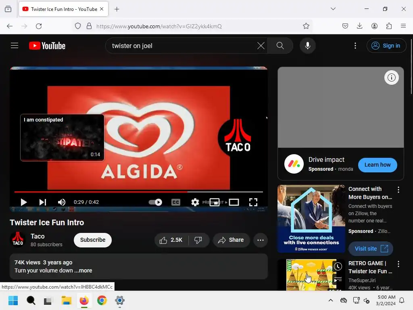Open the tracking protection shield icon
The image size is (413, 310).
78,26
